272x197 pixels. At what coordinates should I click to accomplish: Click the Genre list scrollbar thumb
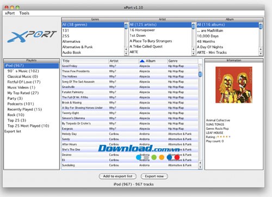(x=126, y=26)
